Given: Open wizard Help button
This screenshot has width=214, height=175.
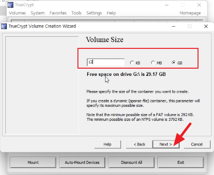Looking at the screenshot, I should [107, 144].
